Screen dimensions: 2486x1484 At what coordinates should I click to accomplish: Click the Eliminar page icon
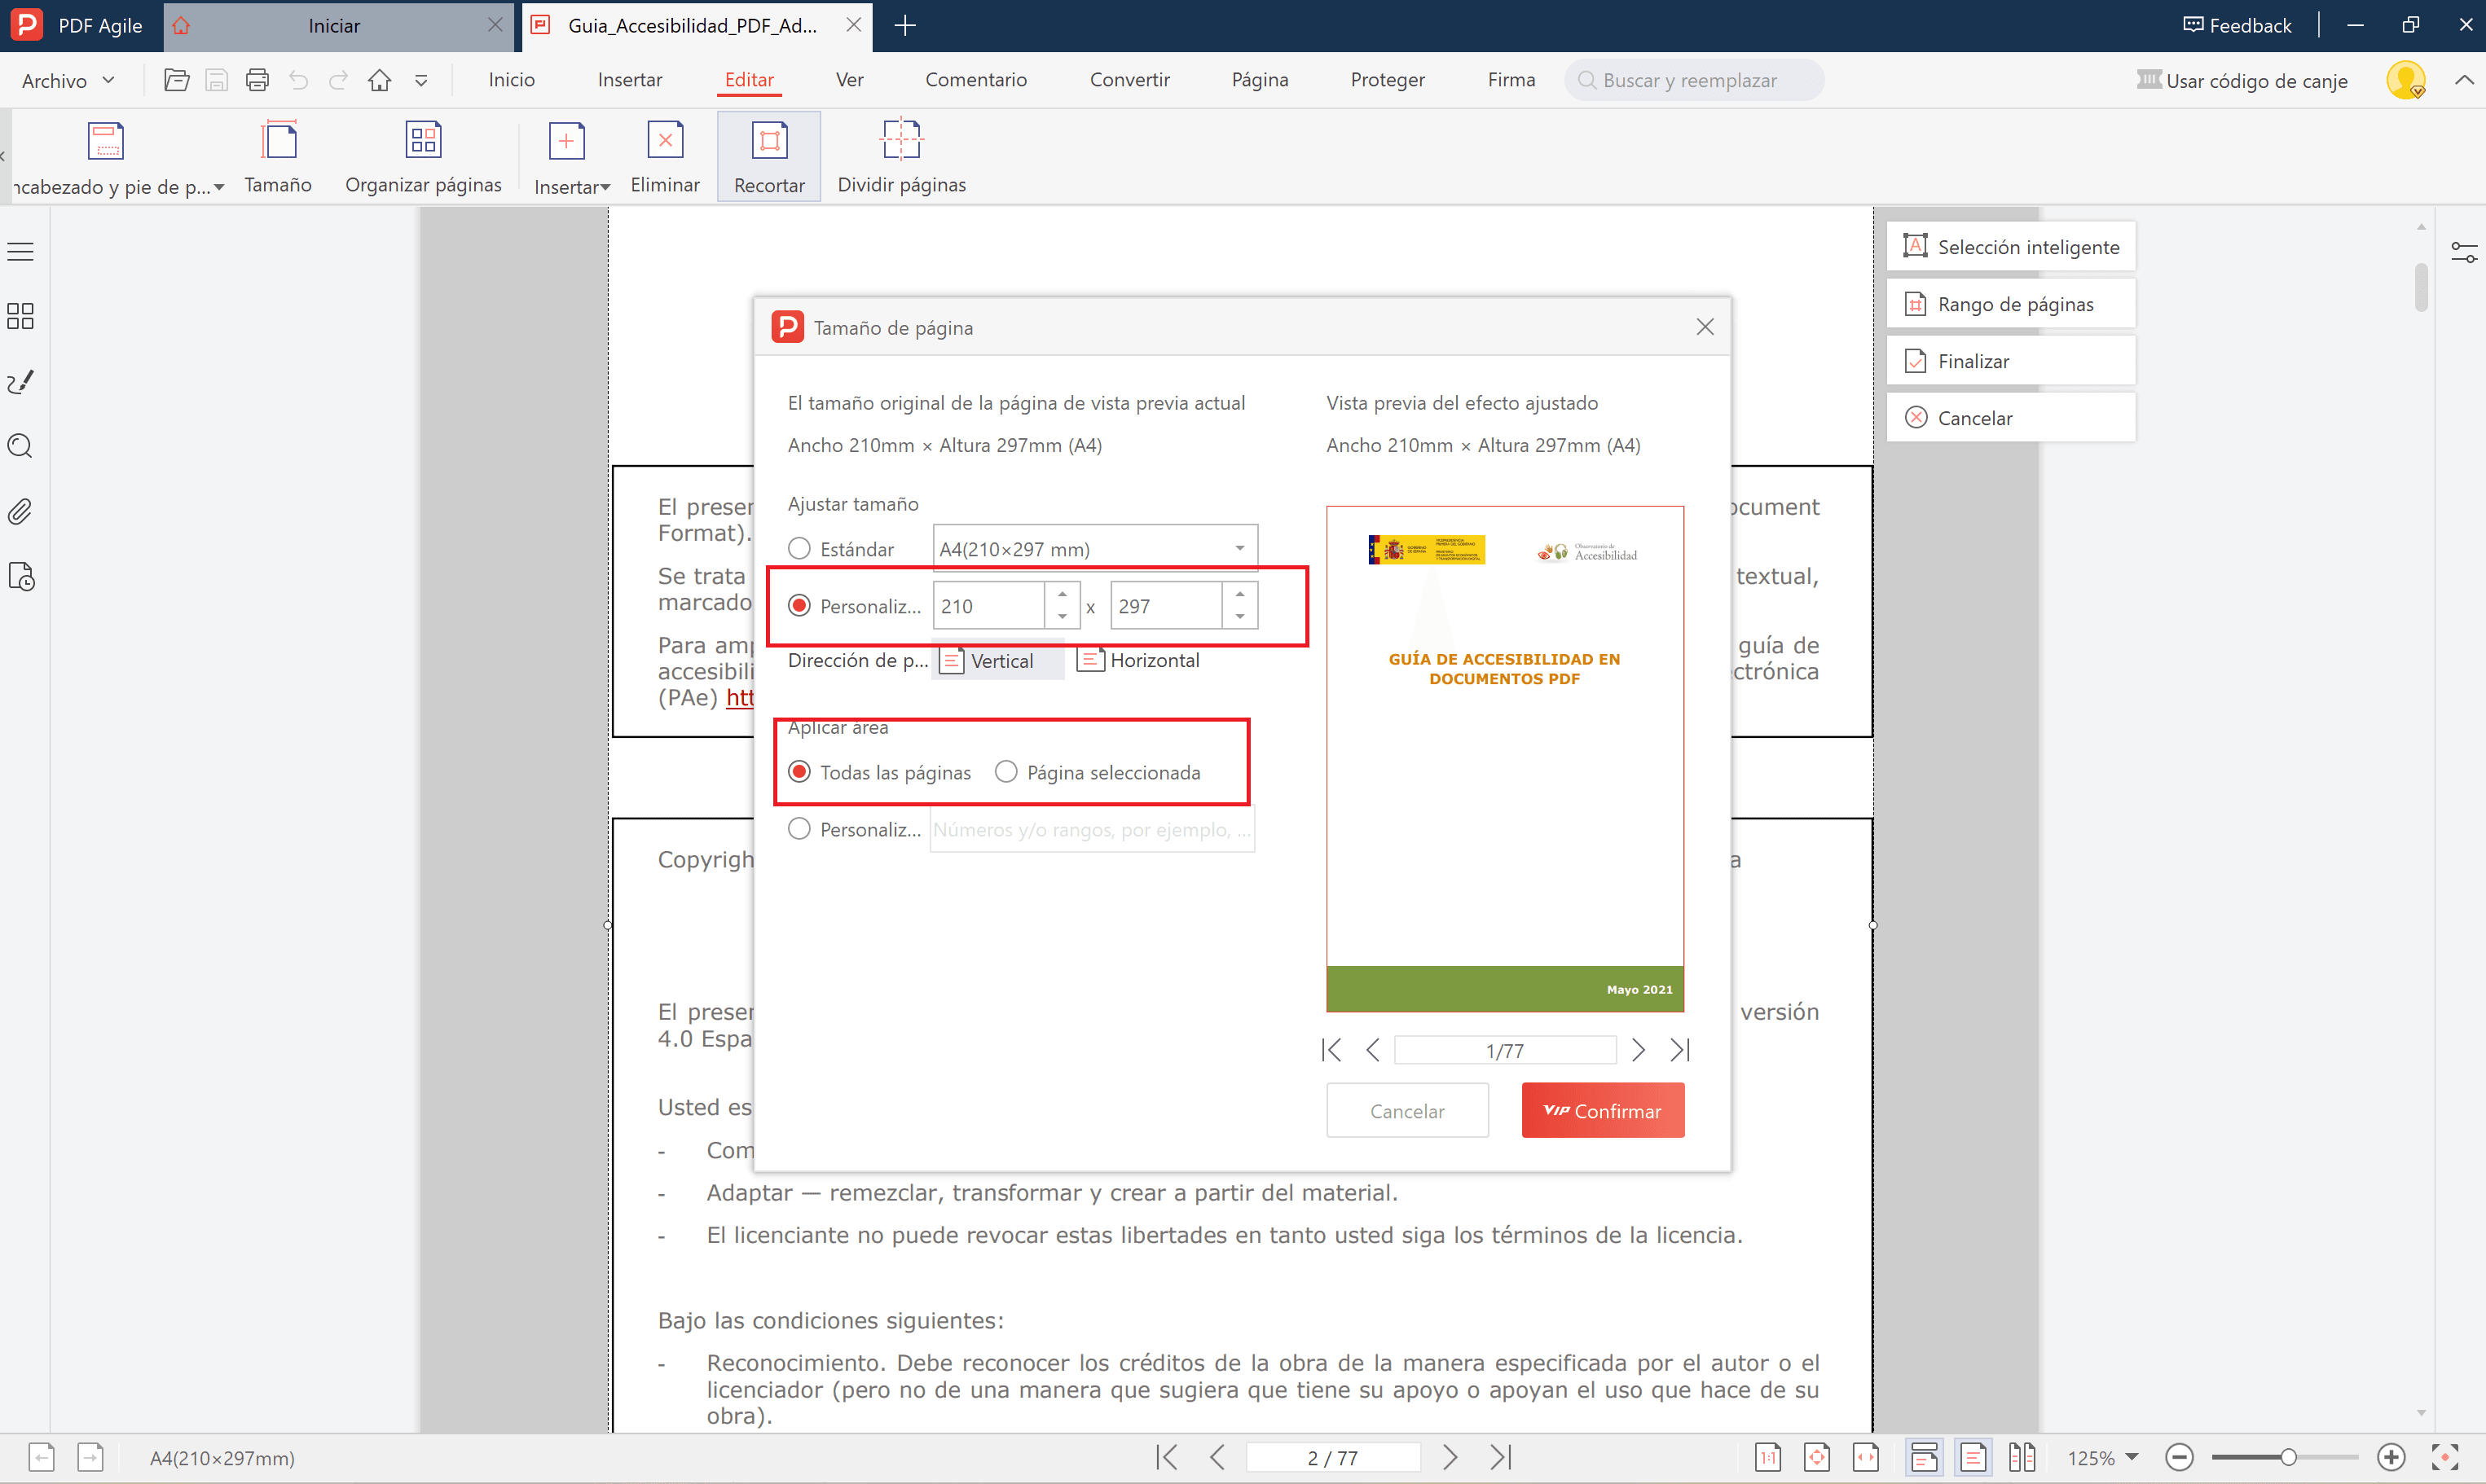pyautogui.click(x=664, y=142)
